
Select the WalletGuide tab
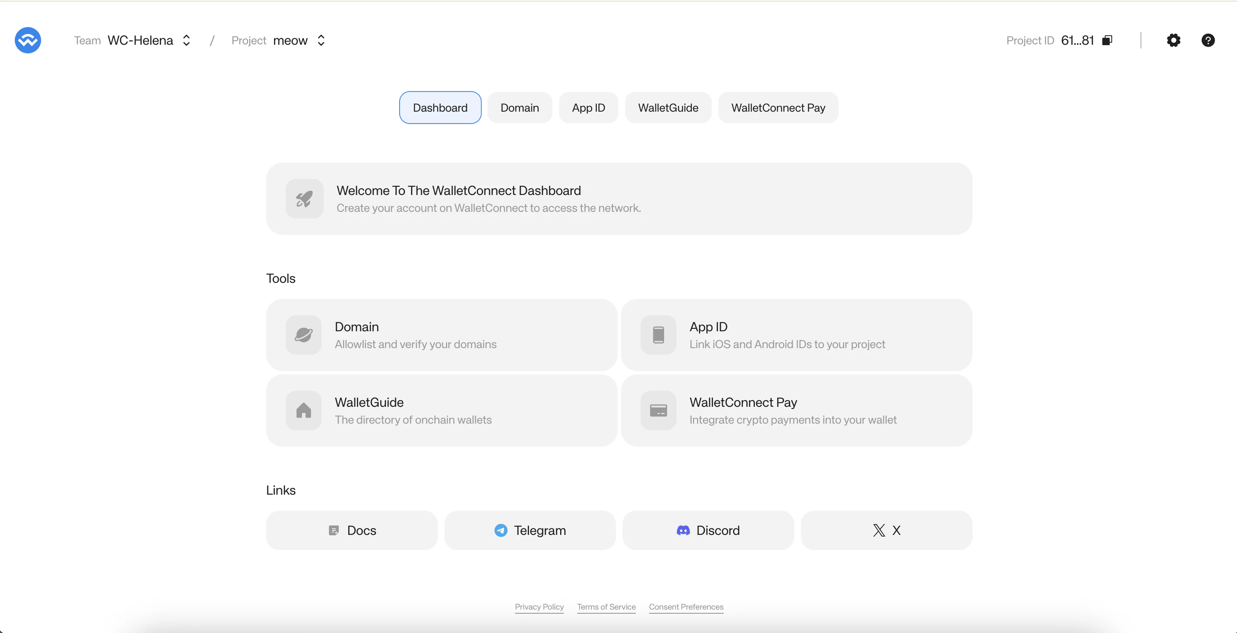(x=668, y=108)
